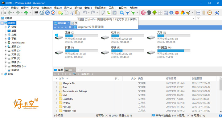Click usage bar of 系统 (C:) drive
The width and height of the screenshot is (222, 118).
(81, 36)
